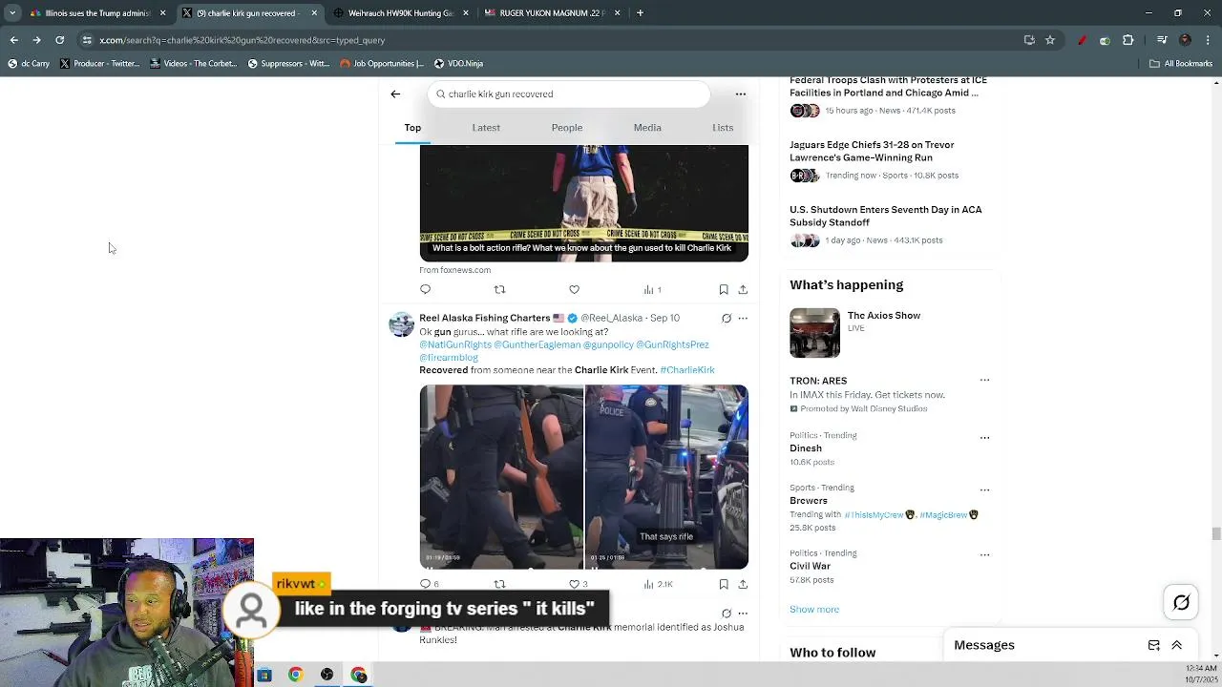This screenshot has width=1222, height=687.
Task: Switch to the Latest tab
Action: coord(486,128)
